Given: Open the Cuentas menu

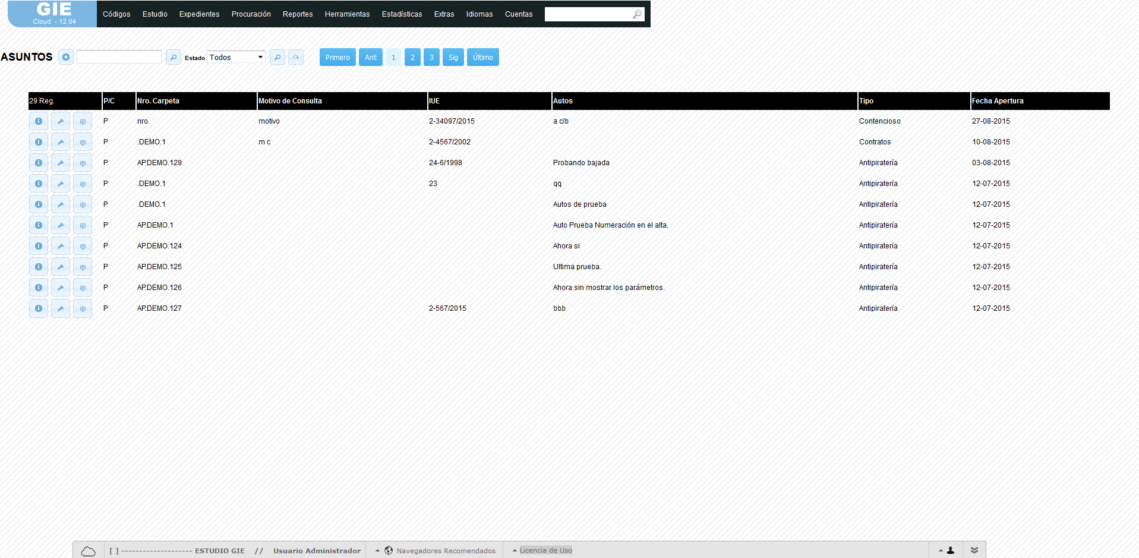Looking at the screenshot, I should [x=519, y=14].
